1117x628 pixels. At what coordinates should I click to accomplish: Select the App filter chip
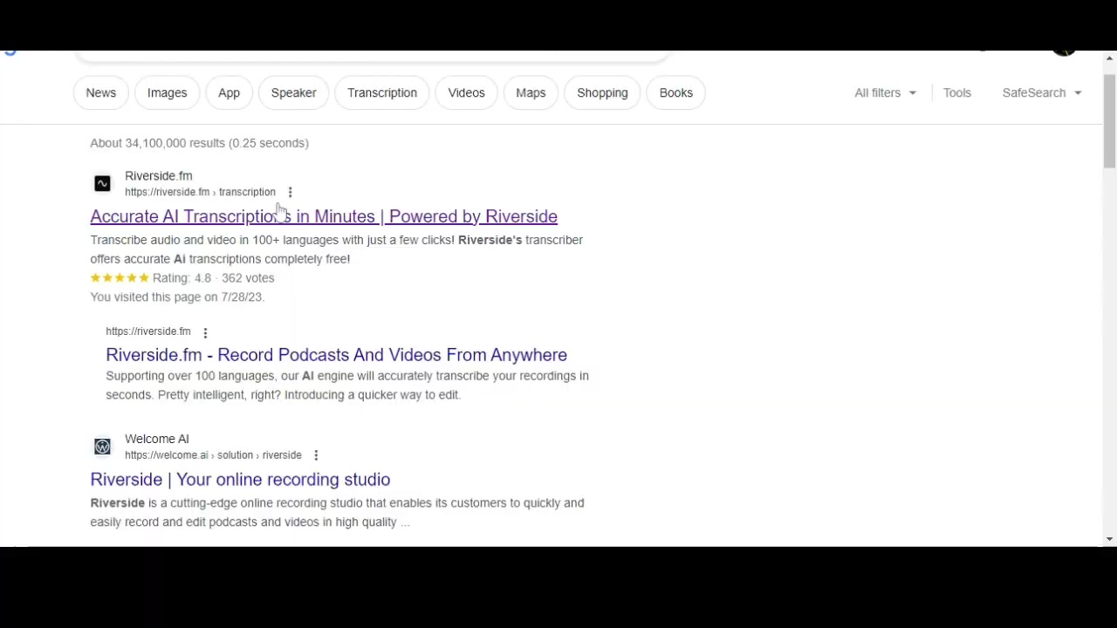229,92
